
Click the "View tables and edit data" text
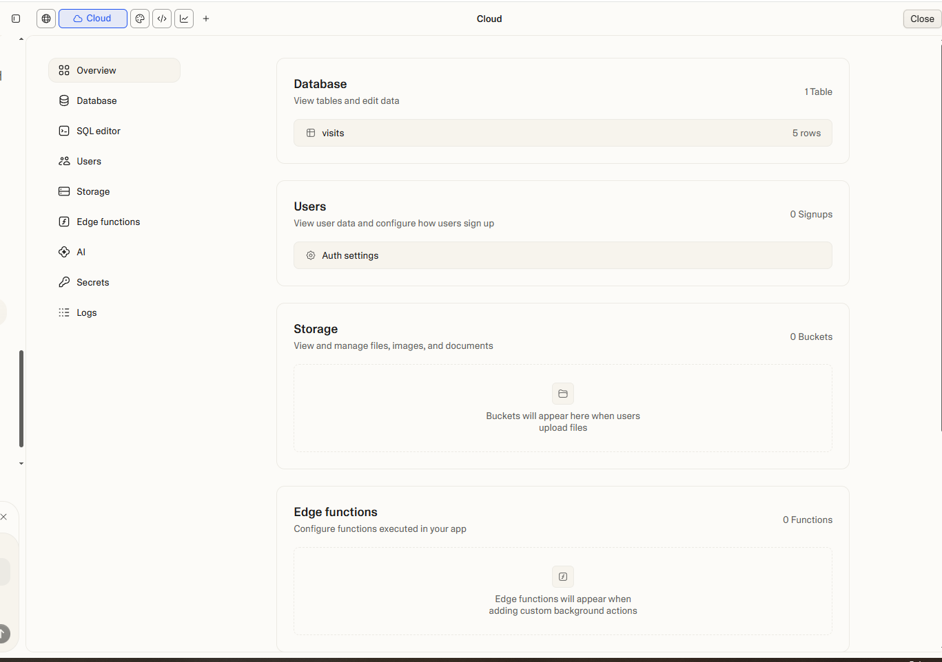[x=347, y=100]
